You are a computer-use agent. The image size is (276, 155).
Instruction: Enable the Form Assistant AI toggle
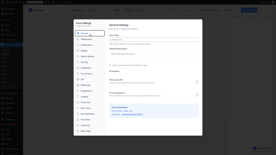tap(196, 95)
